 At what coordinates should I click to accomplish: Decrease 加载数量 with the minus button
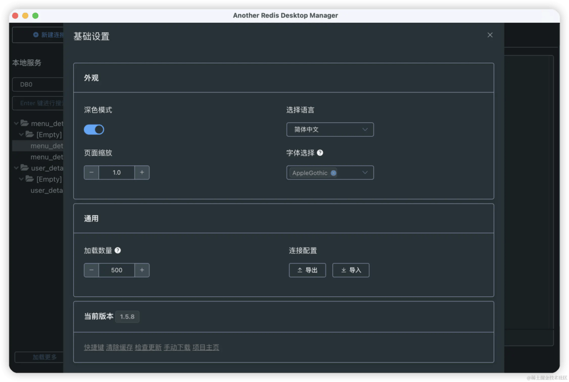[91, 270]
